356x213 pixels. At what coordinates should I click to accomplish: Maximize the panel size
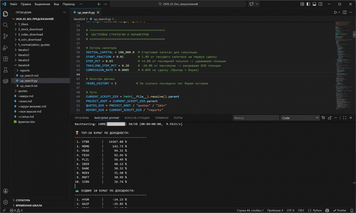click(345, 118)
